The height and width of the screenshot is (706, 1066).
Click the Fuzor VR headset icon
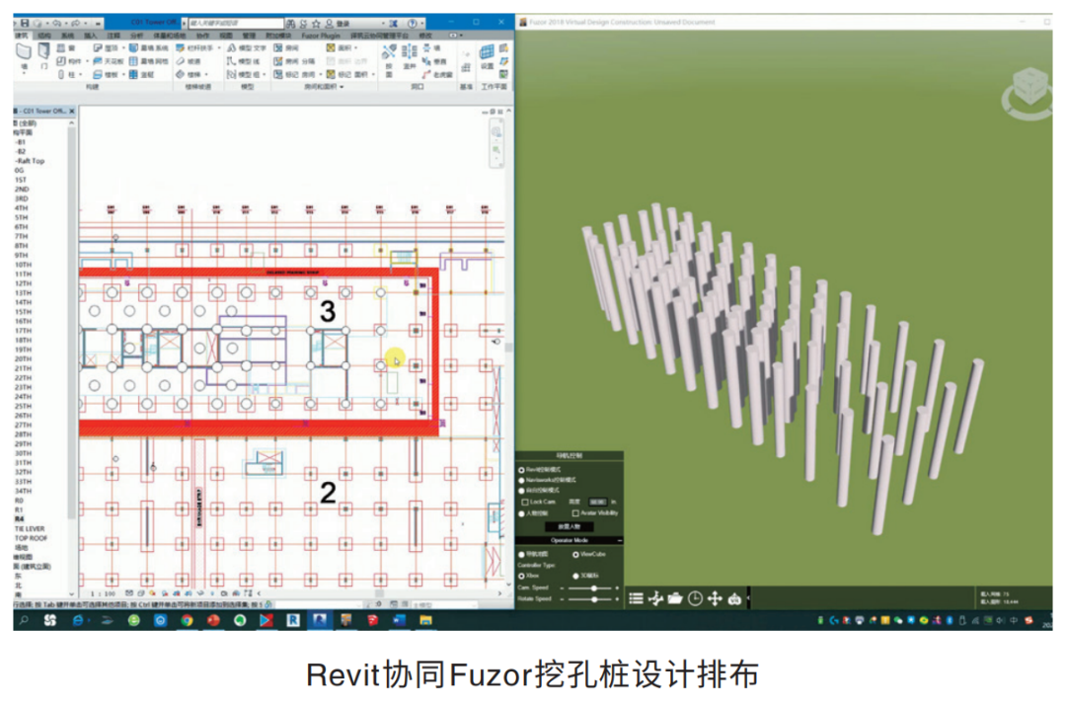(734, 599)
